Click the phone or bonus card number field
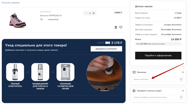The width and height of the screenshot is (189, 105). tap(158, 97)
